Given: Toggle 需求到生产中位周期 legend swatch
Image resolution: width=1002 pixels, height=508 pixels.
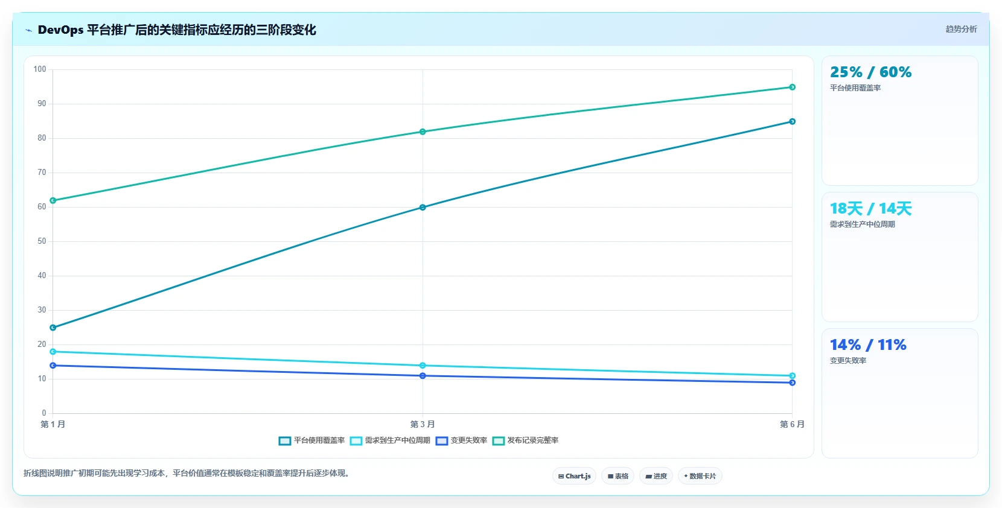Looking at the screenshot, I should [x=356, y=441].
